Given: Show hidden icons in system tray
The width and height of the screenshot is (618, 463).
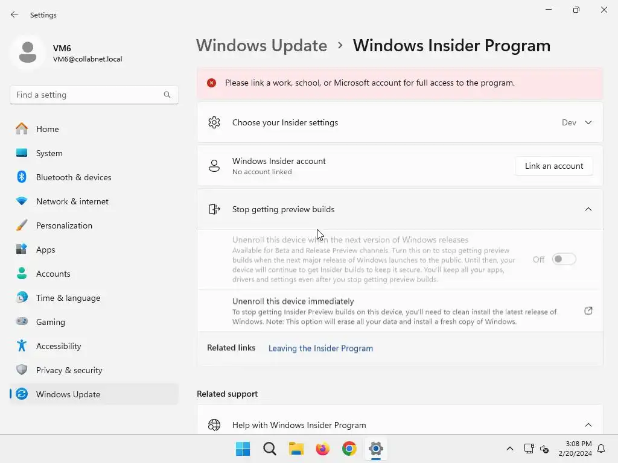Looking at the screenshot, I should 509,449.
